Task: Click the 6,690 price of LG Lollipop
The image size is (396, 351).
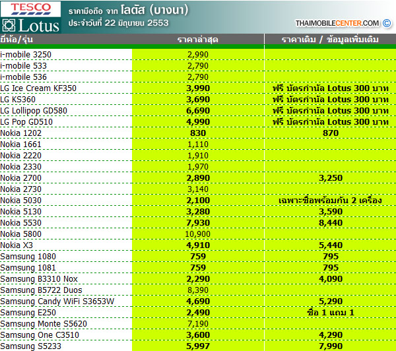Action: (x=198, y=111)
